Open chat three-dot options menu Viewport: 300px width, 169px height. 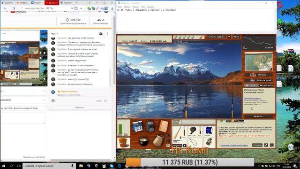click(x=107, y=34)
